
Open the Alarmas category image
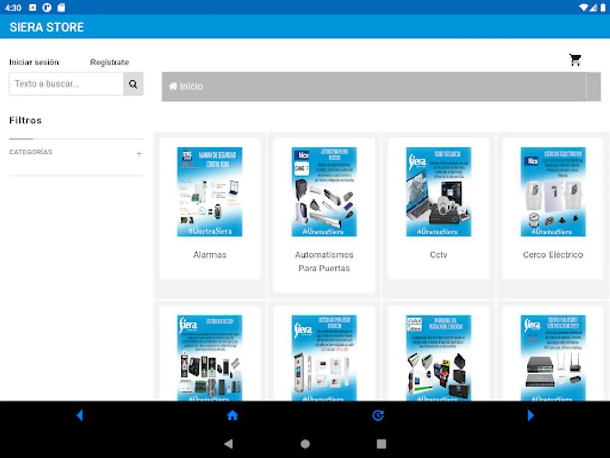click(x=210, y=192)
